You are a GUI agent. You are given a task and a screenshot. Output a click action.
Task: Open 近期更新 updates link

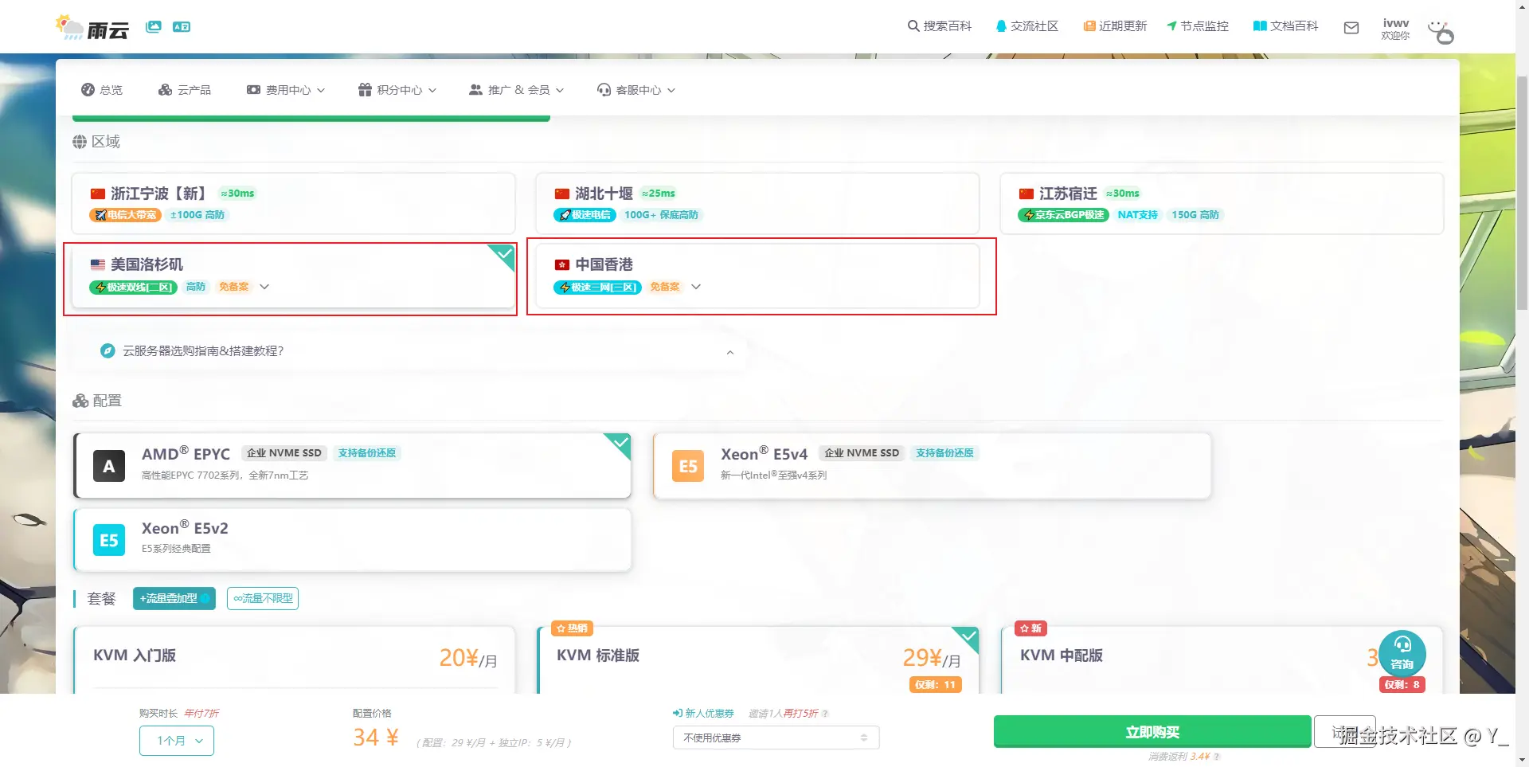(x=1115, y=26)
